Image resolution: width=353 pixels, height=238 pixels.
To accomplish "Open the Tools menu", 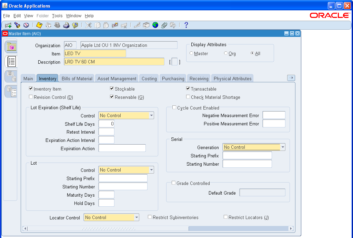I will tap(57, 16).
